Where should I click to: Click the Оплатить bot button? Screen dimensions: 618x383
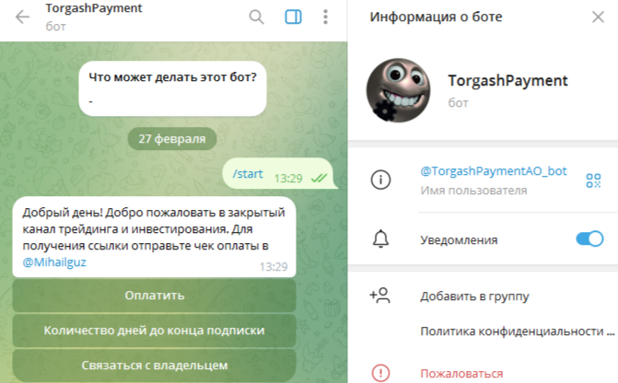(154, 296)
